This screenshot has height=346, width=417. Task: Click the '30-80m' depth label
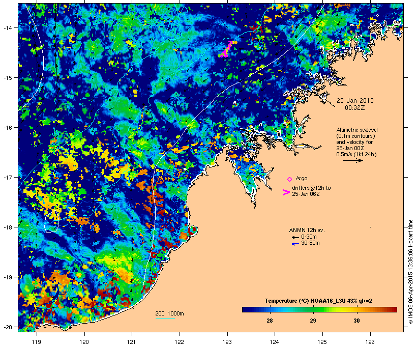click(x=310, y=243)
